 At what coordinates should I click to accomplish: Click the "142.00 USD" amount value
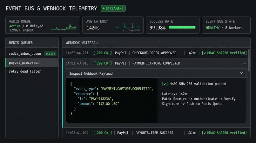pos(108,104)
